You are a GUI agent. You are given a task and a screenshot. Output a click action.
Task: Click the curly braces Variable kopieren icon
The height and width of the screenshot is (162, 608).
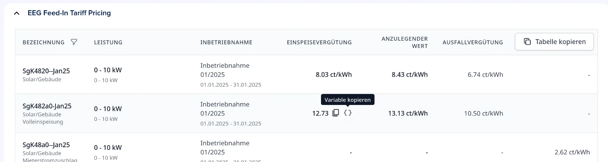coord(348,113)
